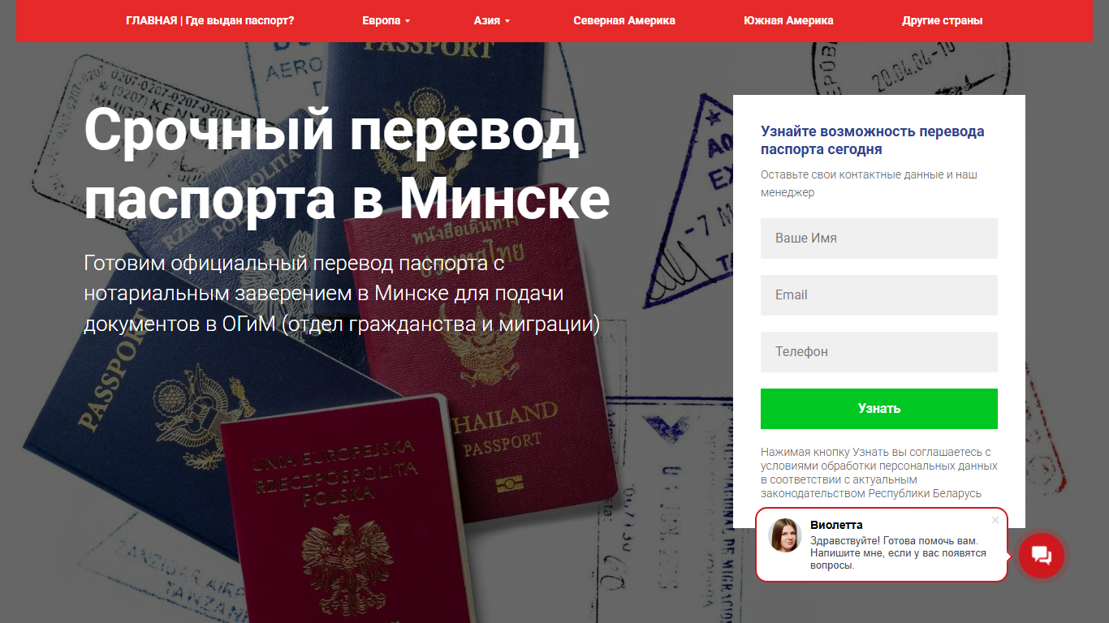Open the red live chat bubble icon
The image size is (1109, 623).
point(1042,556)
